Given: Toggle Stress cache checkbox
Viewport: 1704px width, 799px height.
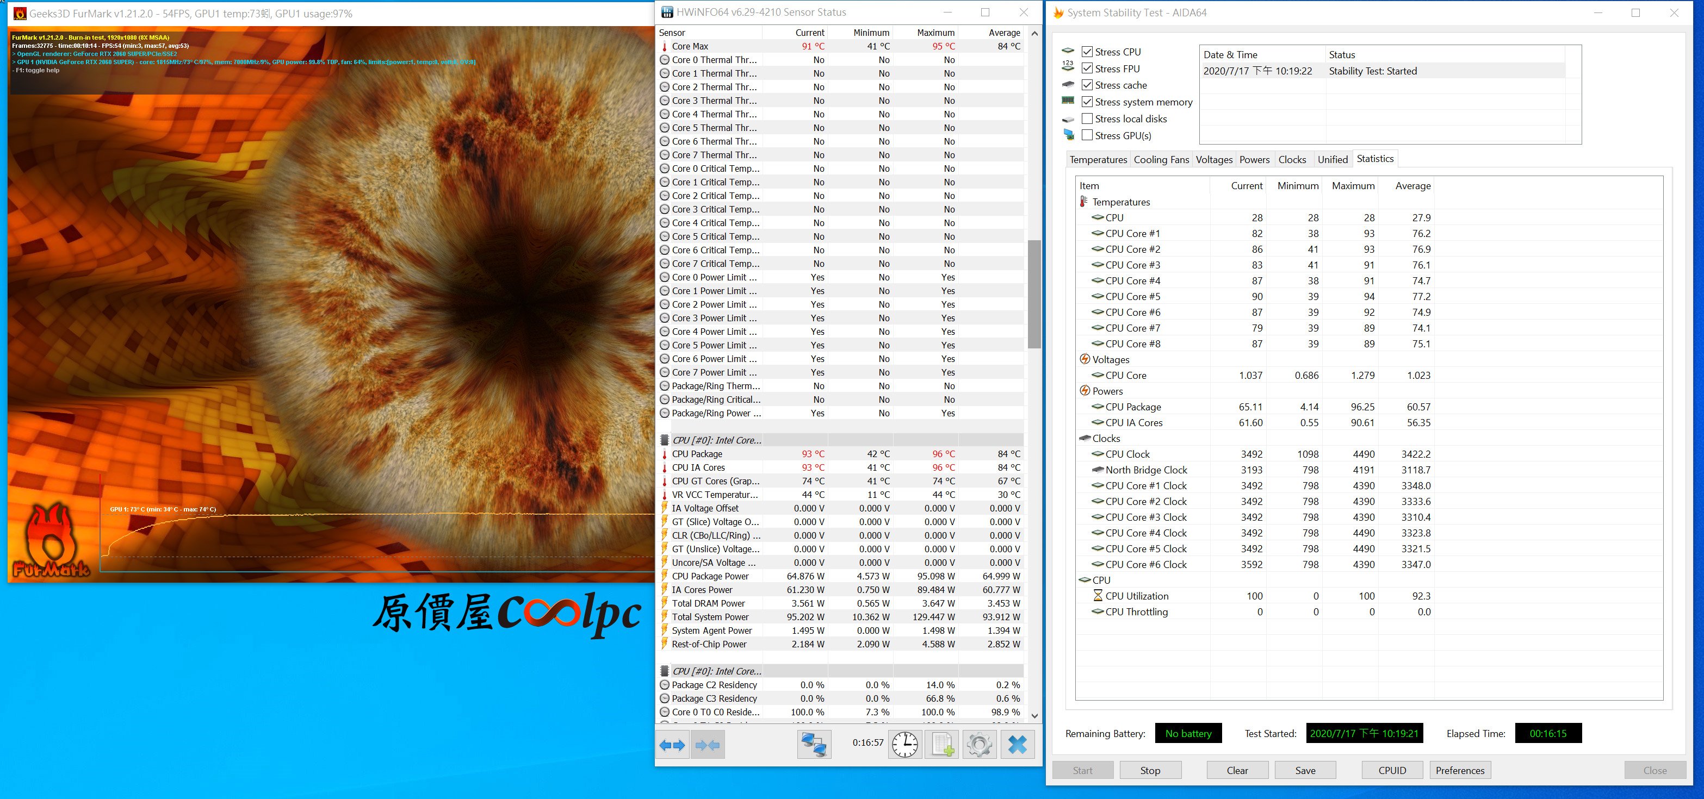Looking at the screenshot, I should 1087,85.
